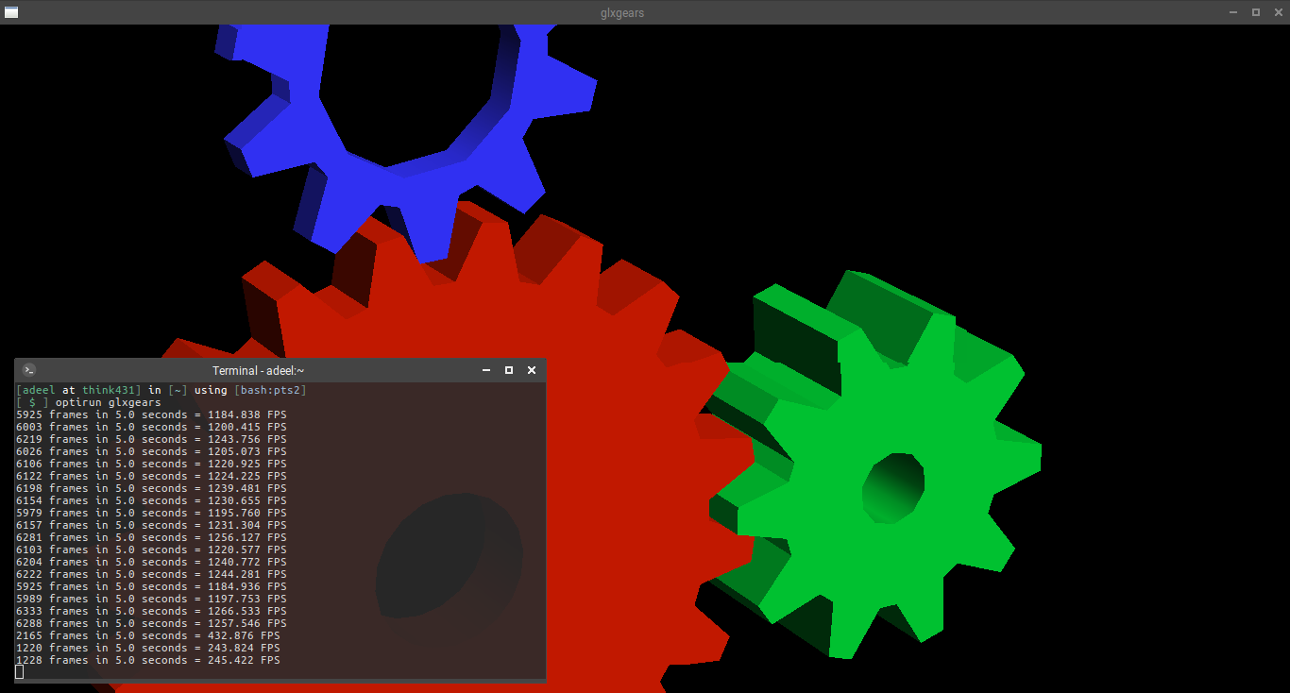
Task: Click the glxgears title text
Action: tap(622, 13)
